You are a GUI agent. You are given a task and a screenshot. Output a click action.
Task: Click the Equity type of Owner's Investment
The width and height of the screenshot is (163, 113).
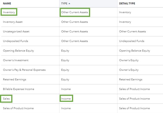[x=65, y=60]
